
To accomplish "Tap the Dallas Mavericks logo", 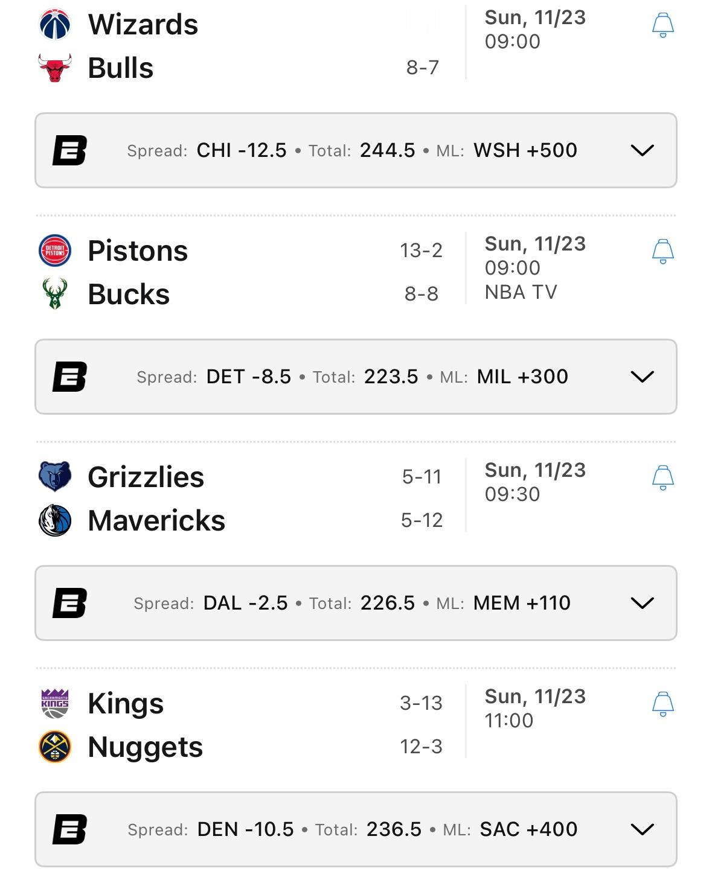I will point(55,520).
